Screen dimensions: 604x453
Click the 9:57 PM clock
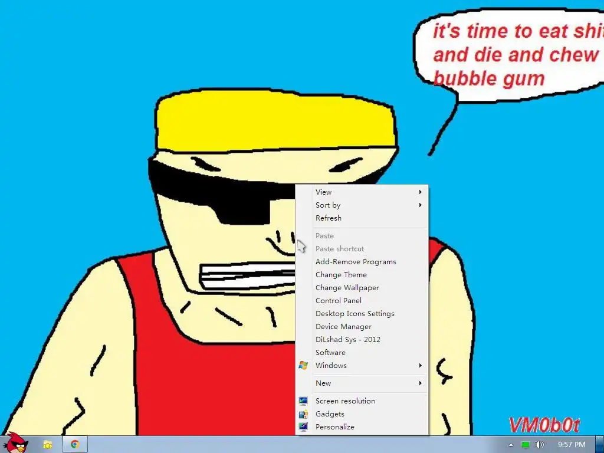[572, 445]
